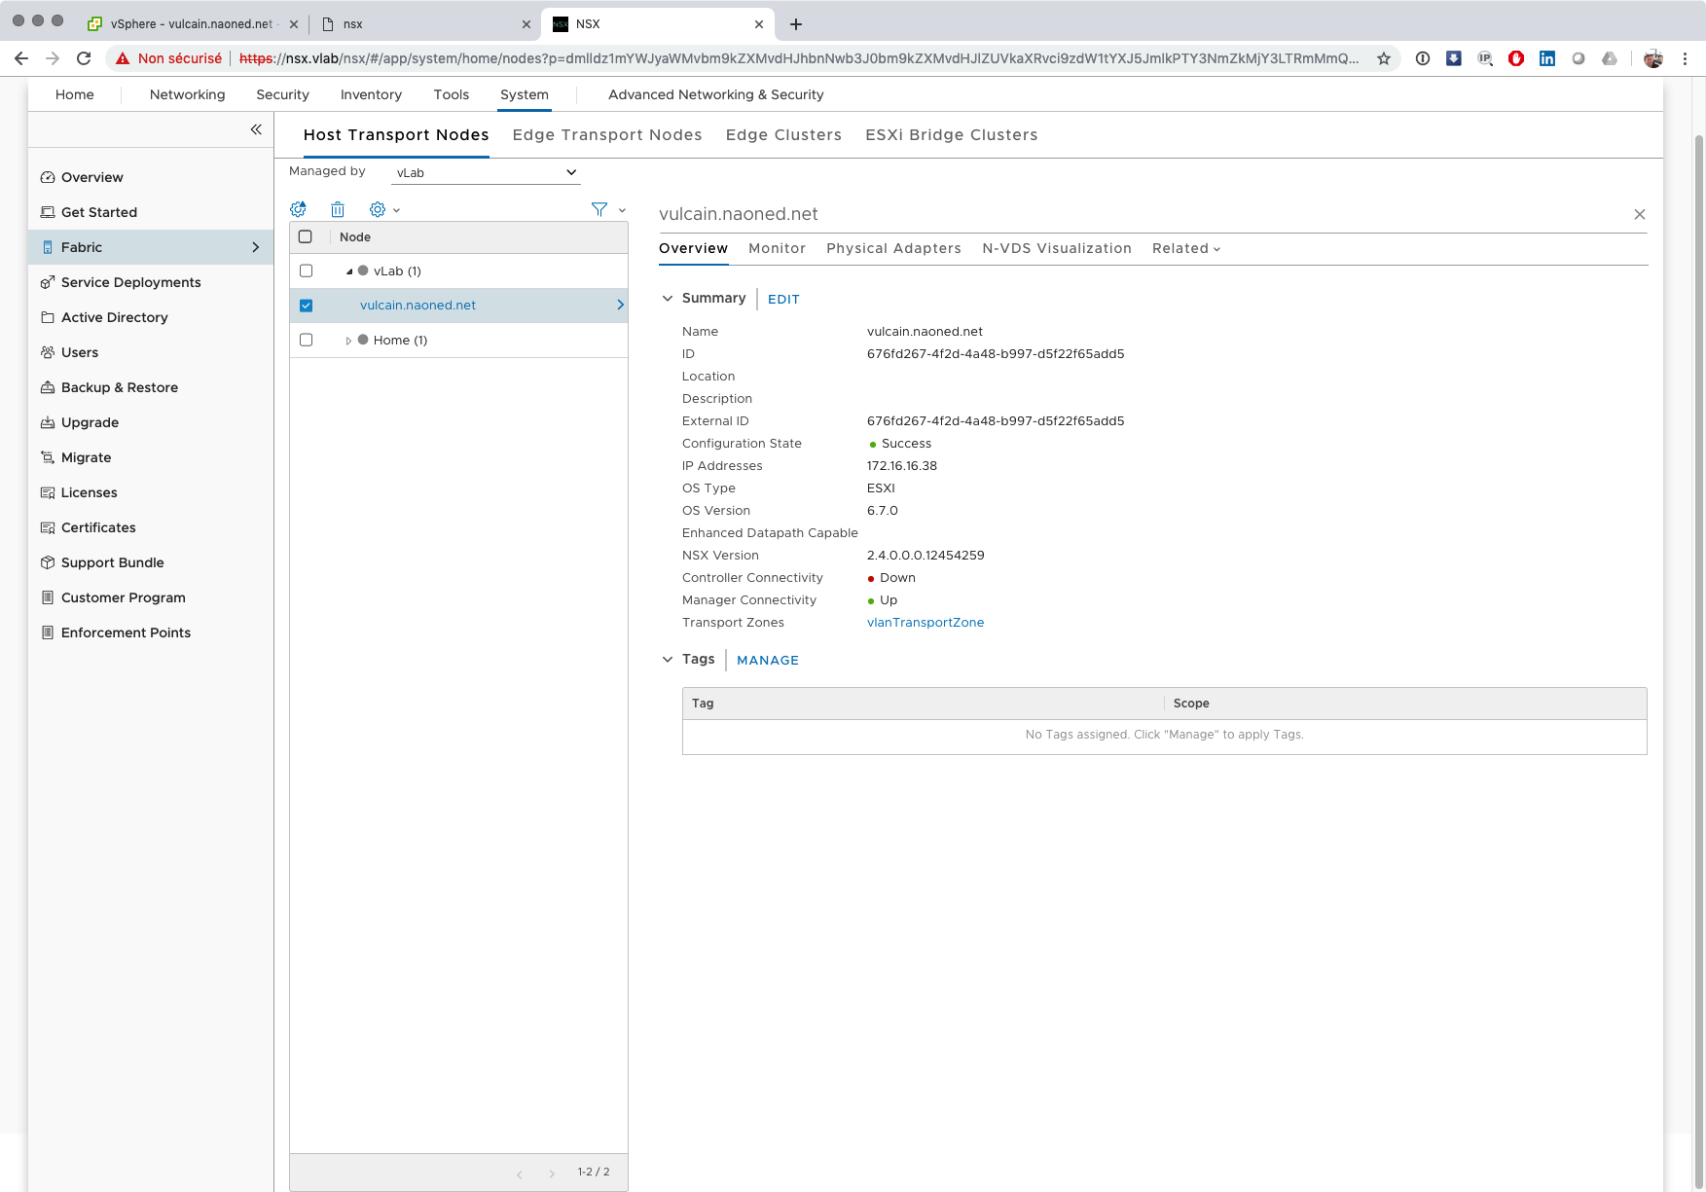
Task: Check the vLab (1) group checkbox
Action: [x=306, y=271]
